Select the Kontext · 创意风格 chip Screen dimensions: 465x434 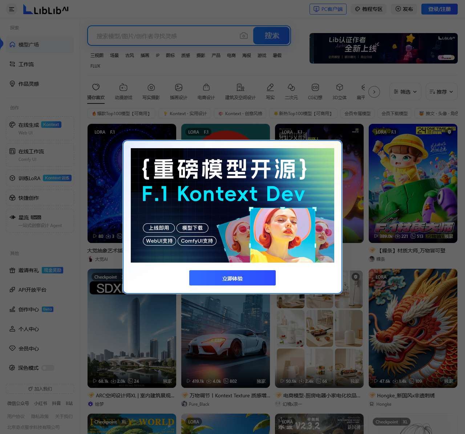pos(240,114)
